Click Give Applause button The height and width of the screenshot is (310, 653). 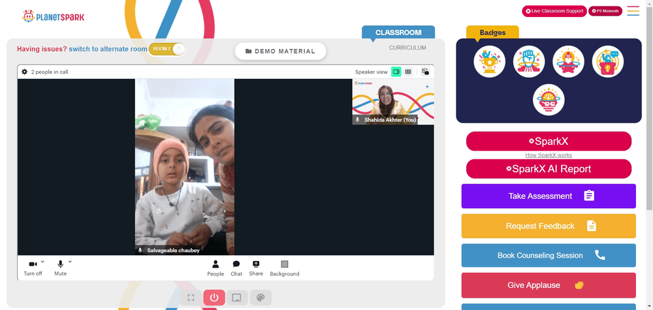pyautogui.click(x=549, y=285)
